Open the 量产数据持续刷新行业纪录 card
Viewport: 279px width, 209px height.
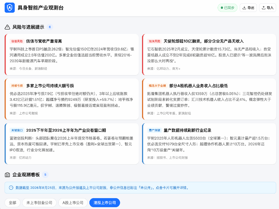(x=209, y=144)
